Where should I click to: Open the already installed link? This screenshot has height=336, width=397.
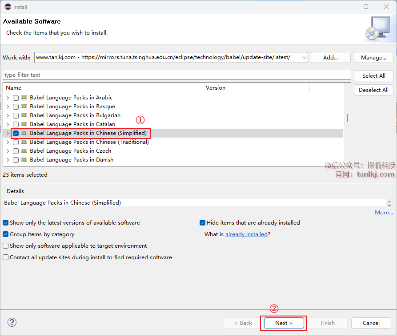246,234
